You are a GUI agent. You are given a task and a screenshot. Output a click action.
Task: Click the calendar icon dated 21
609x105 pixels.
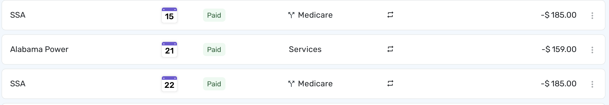[x=169, y=49]
